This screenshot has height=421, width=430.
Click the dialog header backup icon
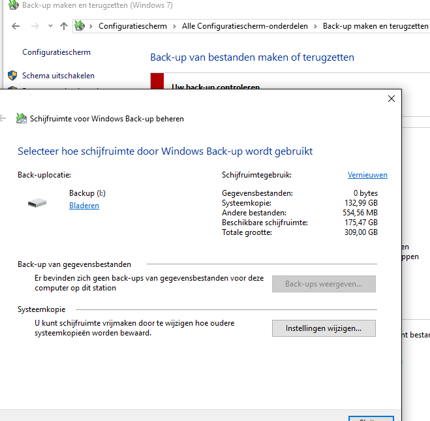pyautogui.click(x=22, y=119)
